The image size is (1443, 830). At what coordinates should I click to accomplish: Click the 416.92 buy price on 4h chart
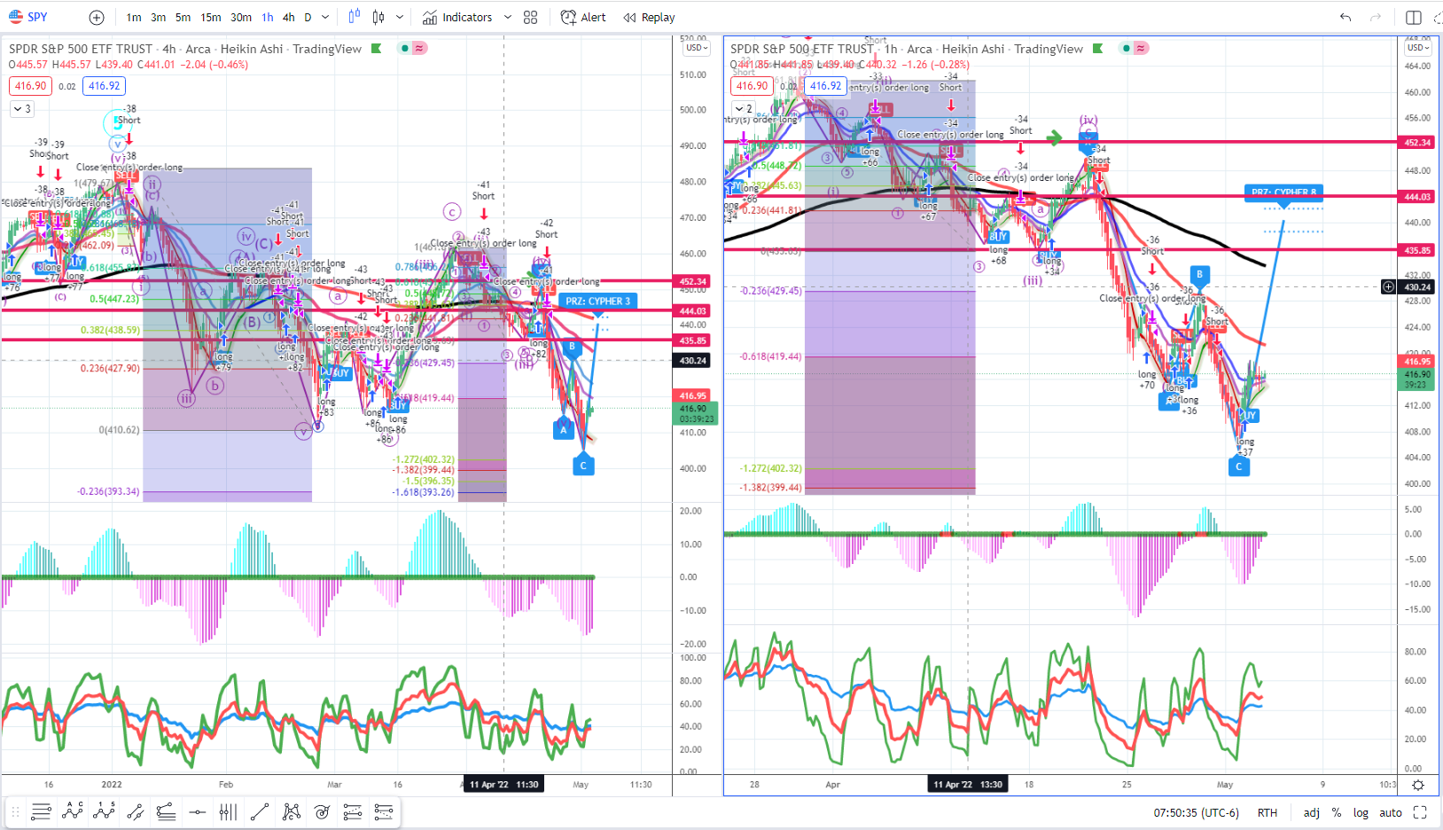pos(104,86)
